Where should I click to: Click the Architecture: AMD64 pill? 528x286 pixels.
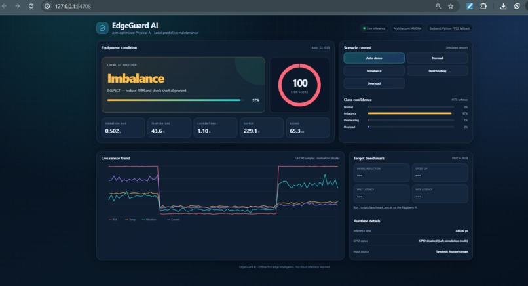(x=407, y=28)
